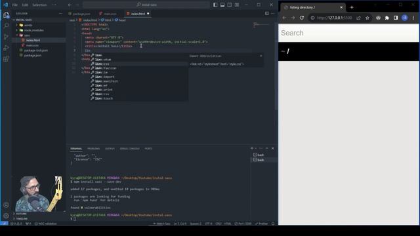The image size is (420, 236).
Task: Open Explorer views and more actions ellipsis
Action: (x=61, y=13)
